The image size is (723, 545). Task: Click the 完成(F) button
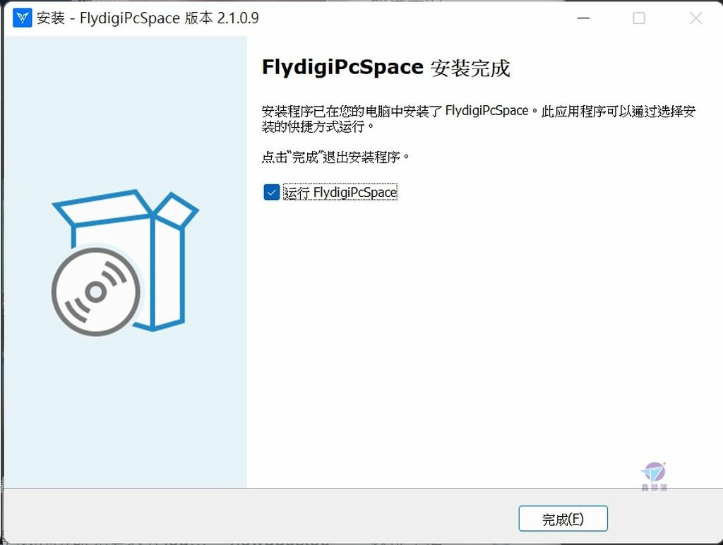click(x=563, y=519)
